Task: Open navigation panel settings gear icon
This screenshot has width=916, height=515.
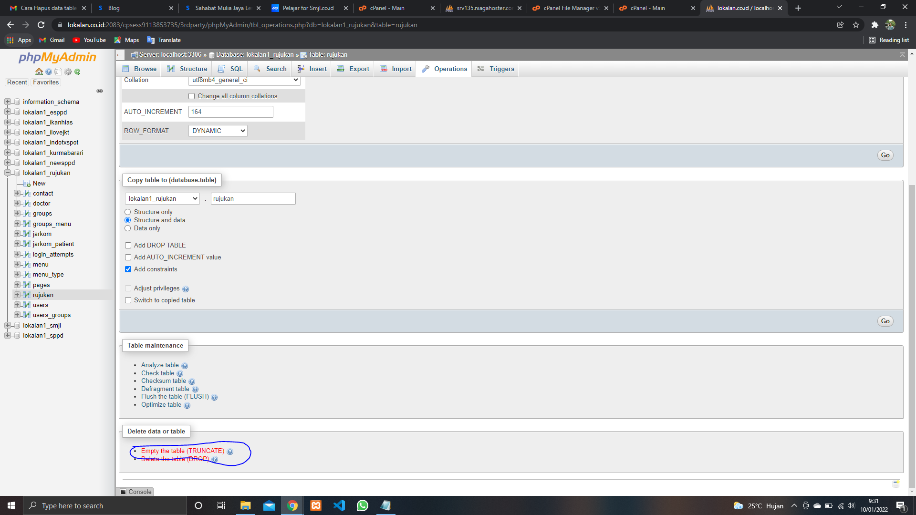Action: point(68,72)
